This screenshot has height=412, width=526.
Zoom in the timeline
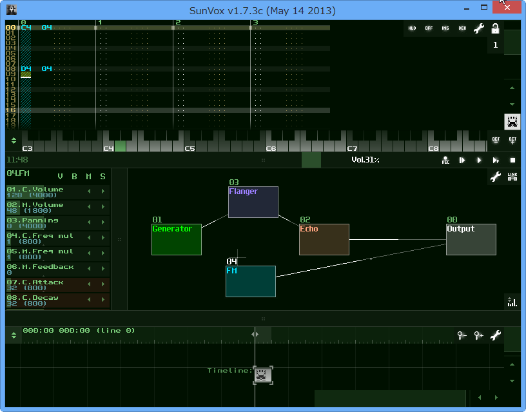pyautogui.click(x=479, y=335)
